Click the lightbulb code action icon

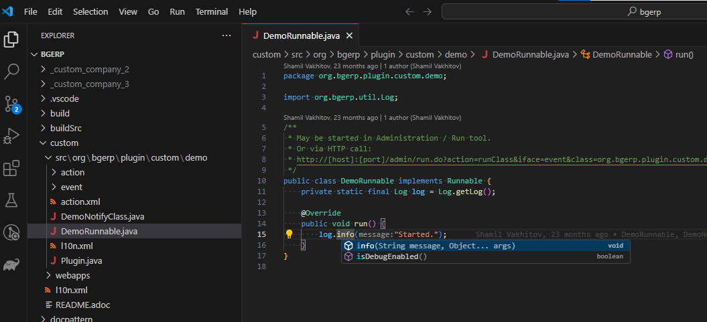290,234
